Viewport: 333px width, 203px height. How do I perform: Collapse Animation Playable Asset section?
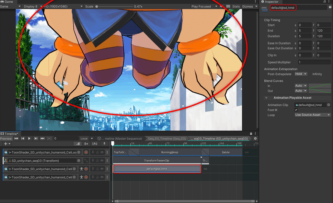point(266,98)
